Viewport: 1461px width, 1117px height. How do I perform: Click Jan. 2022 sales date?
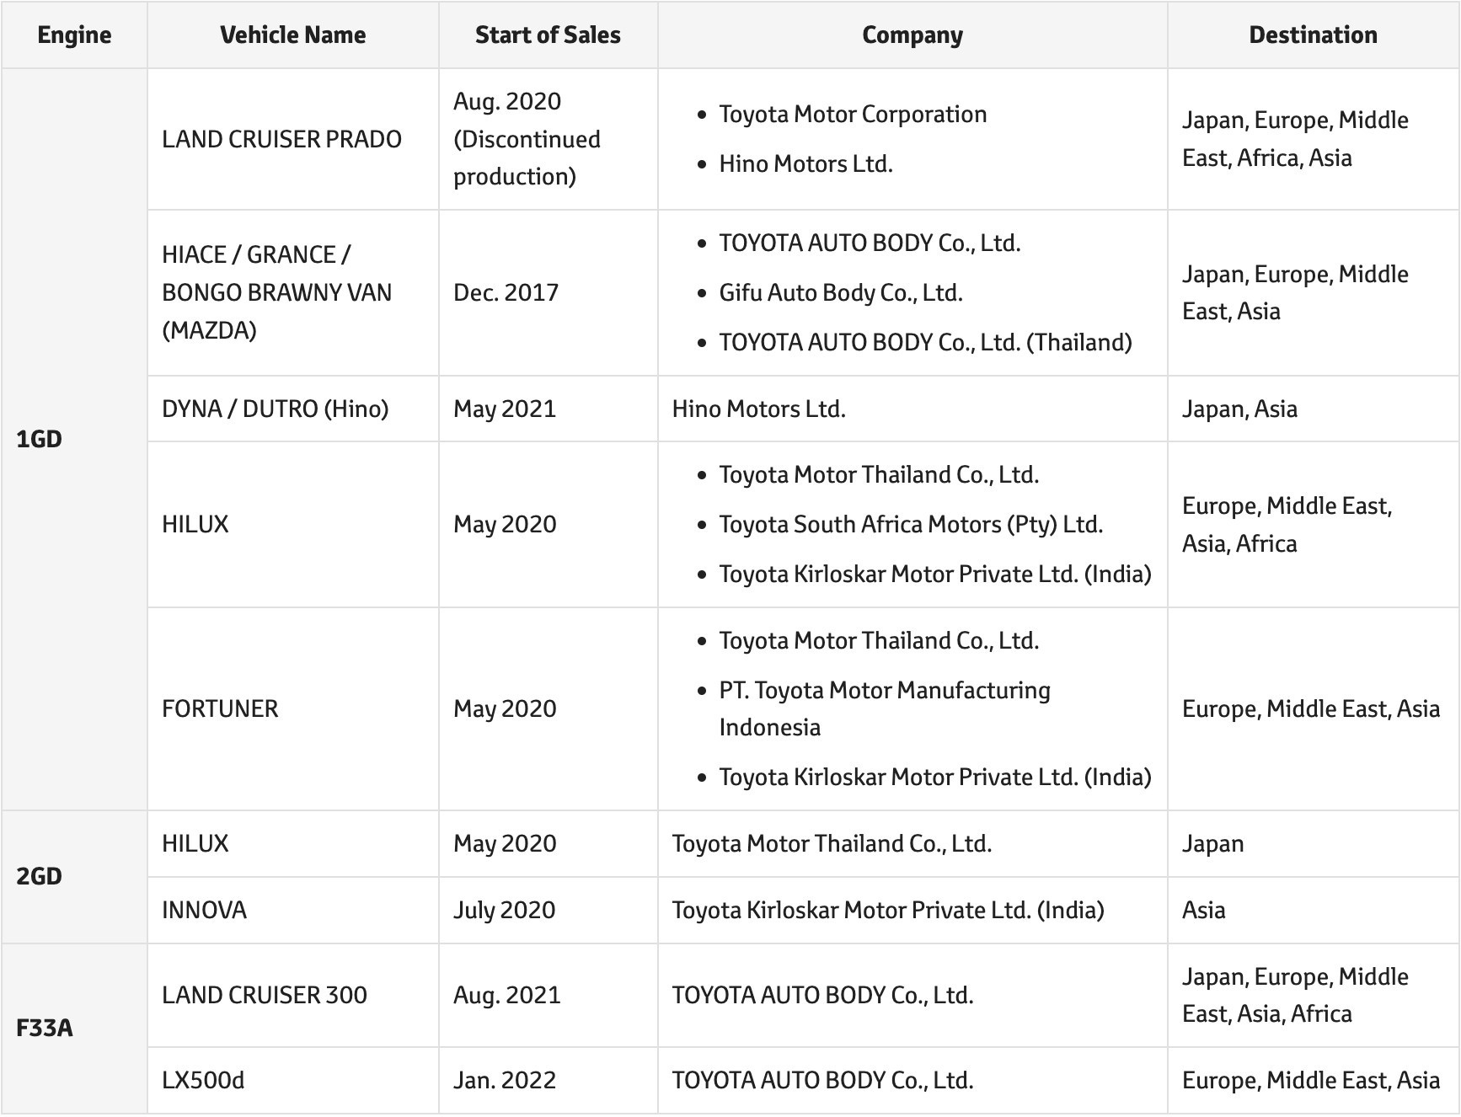point(505,1080)
